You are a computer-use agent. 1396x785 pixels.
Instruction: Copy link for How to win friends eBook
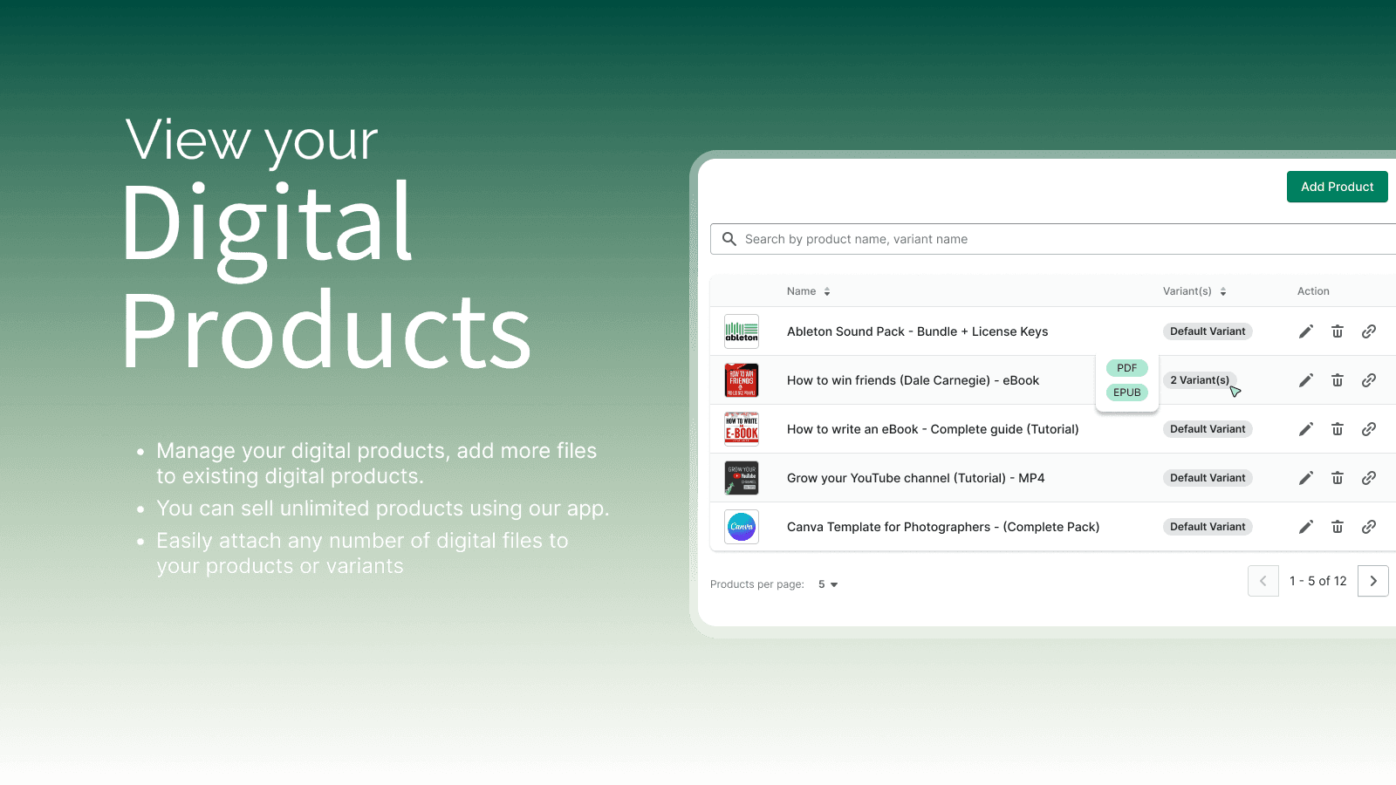coord(1369,380)
